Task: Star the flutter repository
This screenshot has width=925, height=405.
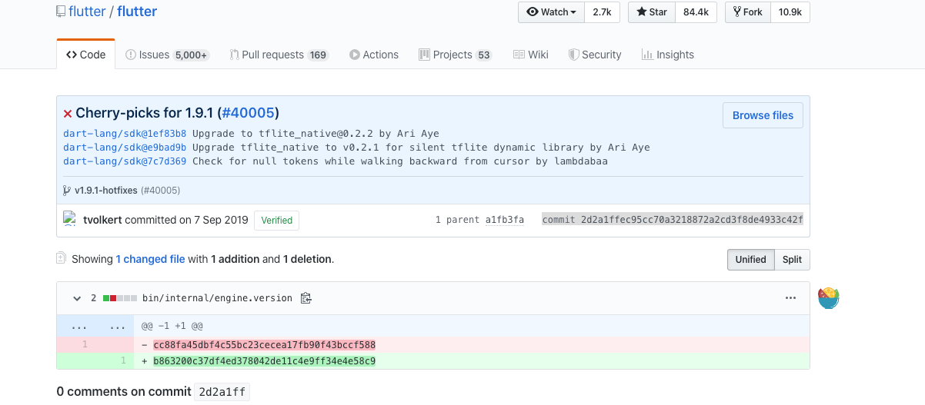Action: coord(651,12)
